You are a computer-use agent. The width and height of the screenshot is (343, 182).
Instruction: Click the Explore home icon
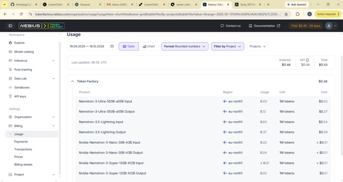[x=10, y=43]
